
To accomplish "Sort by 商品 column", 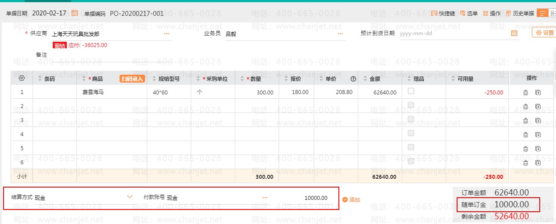I will click(x=85, y=79).
